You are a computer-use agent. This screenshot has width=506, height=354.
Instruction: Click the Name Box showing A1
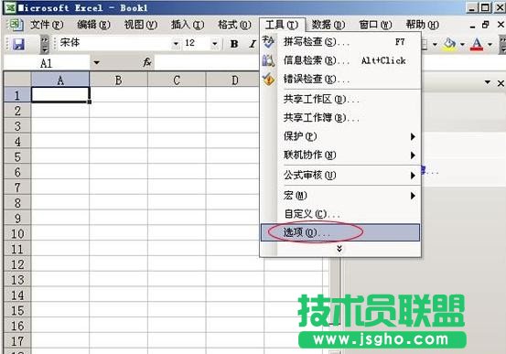click(47, 62)
